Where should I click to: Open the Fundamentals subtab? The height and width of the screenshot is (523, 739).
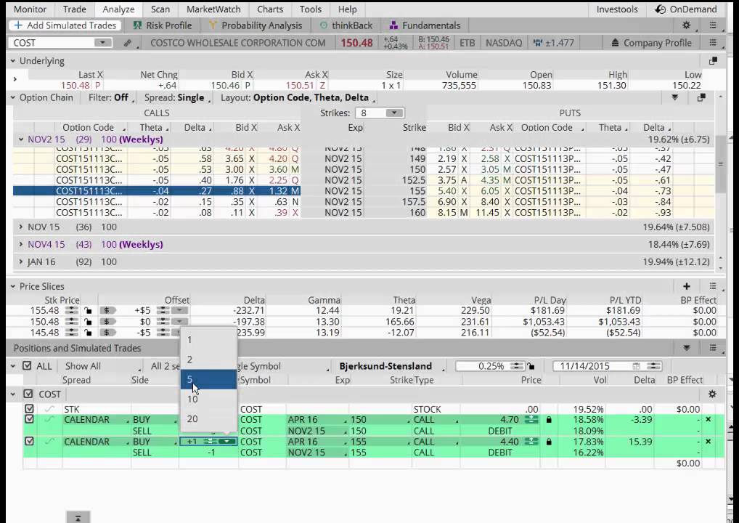(x=425, y=25)
